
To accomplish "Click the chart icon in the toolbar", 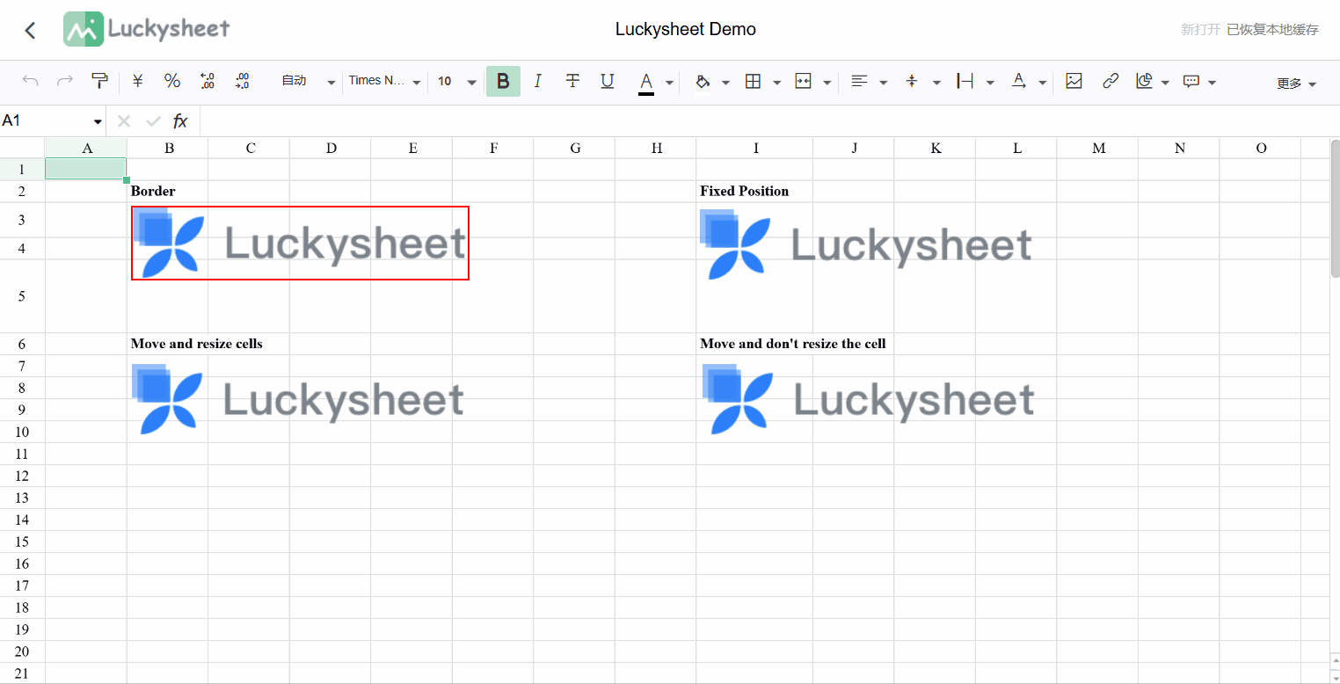I will click(x=1144, y=81).
